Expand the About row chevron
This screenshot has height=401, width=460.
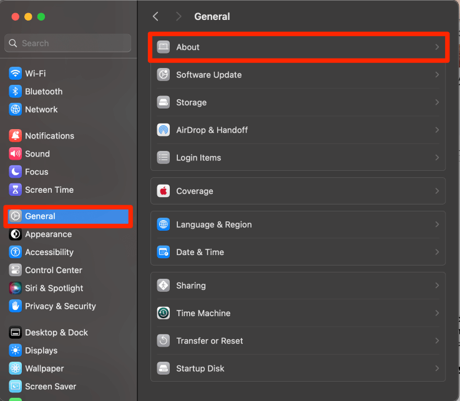pos(437,47)
